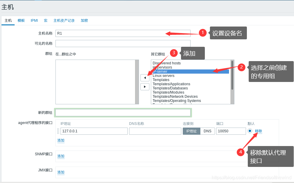Open the 模板 tab
The height and width of the screenshot is (183, 294).
(21, 21)
